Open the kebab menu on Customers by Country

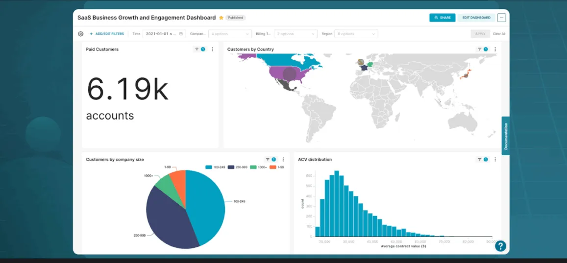[x=495, y=49]
